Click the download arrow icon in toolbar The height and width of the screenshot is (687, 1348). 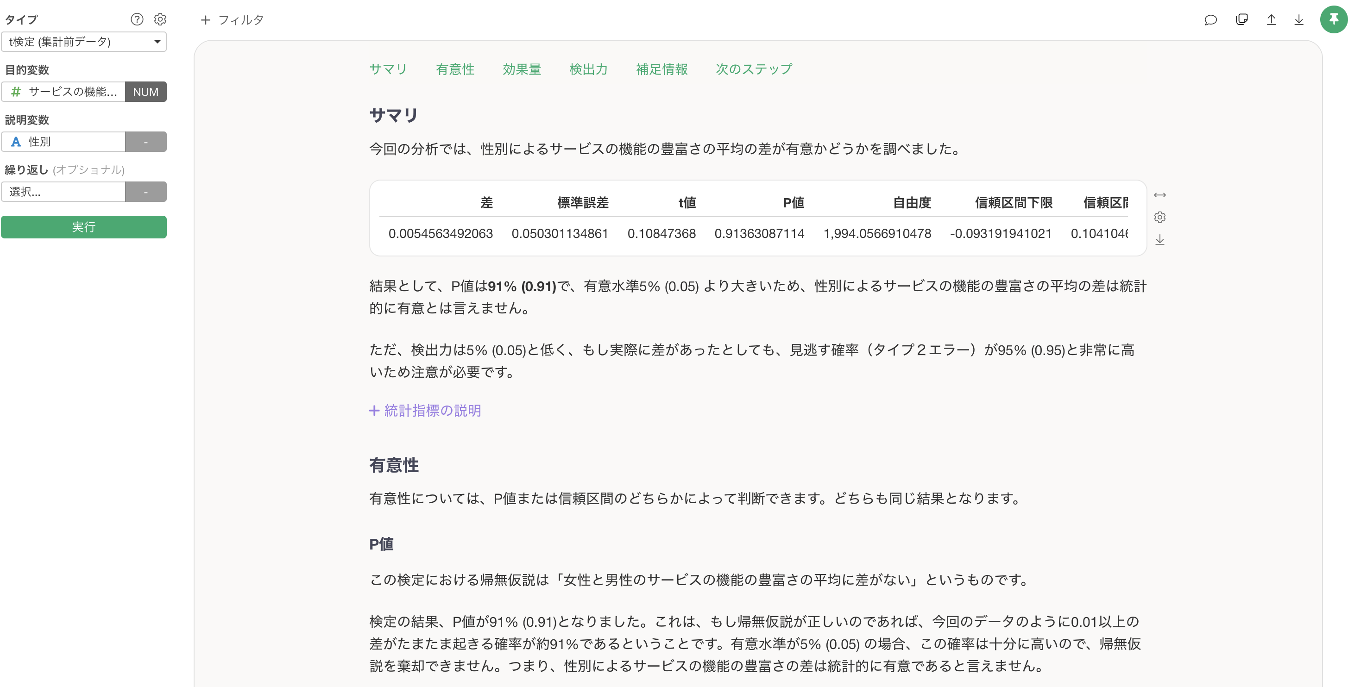[x=1299, y=20]
